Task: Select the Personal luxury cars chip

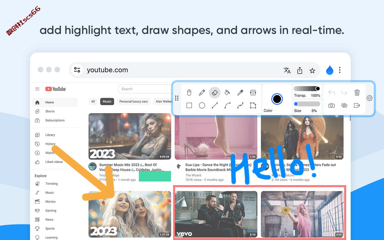Action: [133, 101]
